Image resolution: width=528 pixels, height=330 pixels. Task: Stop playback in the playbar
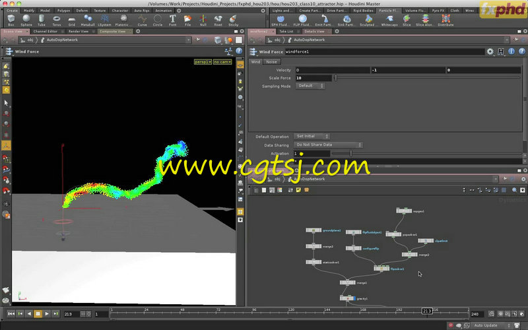[x=38, y=314]
